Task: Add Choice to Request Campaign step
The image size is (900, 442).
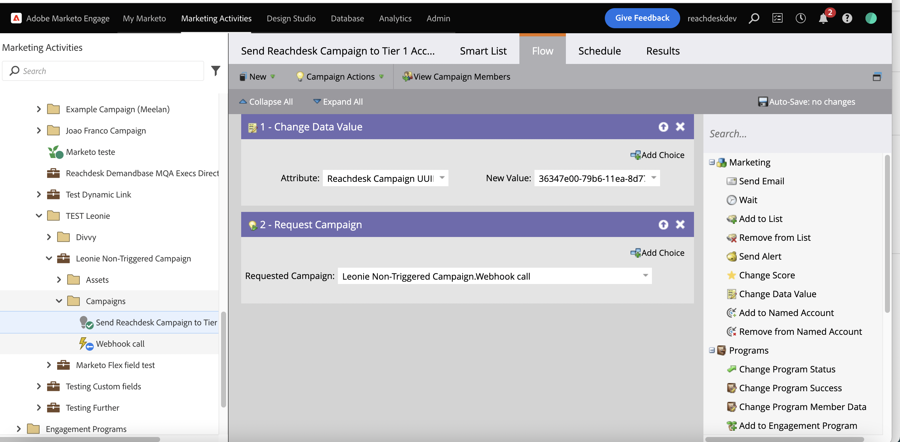Action: tap(657, 253)
